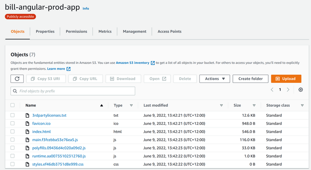Viewport: 311px width, 170px height.
Task: Click the Name column sort arrow
Action: tap(101, 105)
